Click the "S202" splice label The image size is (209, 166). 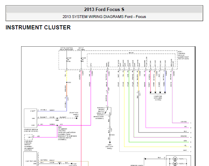click(x=113, y=135)
